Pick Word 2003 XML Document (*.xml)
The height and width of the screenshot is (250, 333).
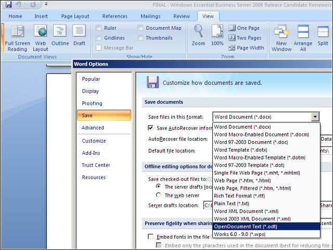pos(266,219)
